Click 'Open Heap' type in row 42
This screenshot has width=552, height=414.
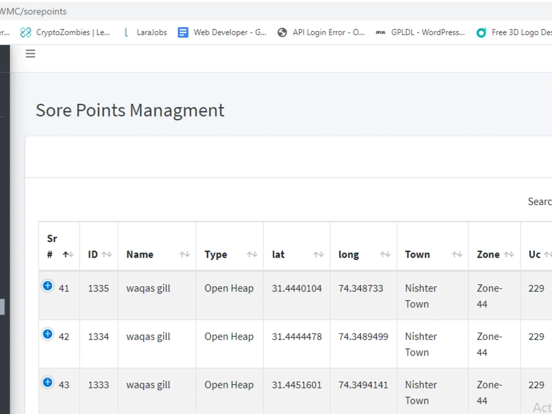point(229,337)
